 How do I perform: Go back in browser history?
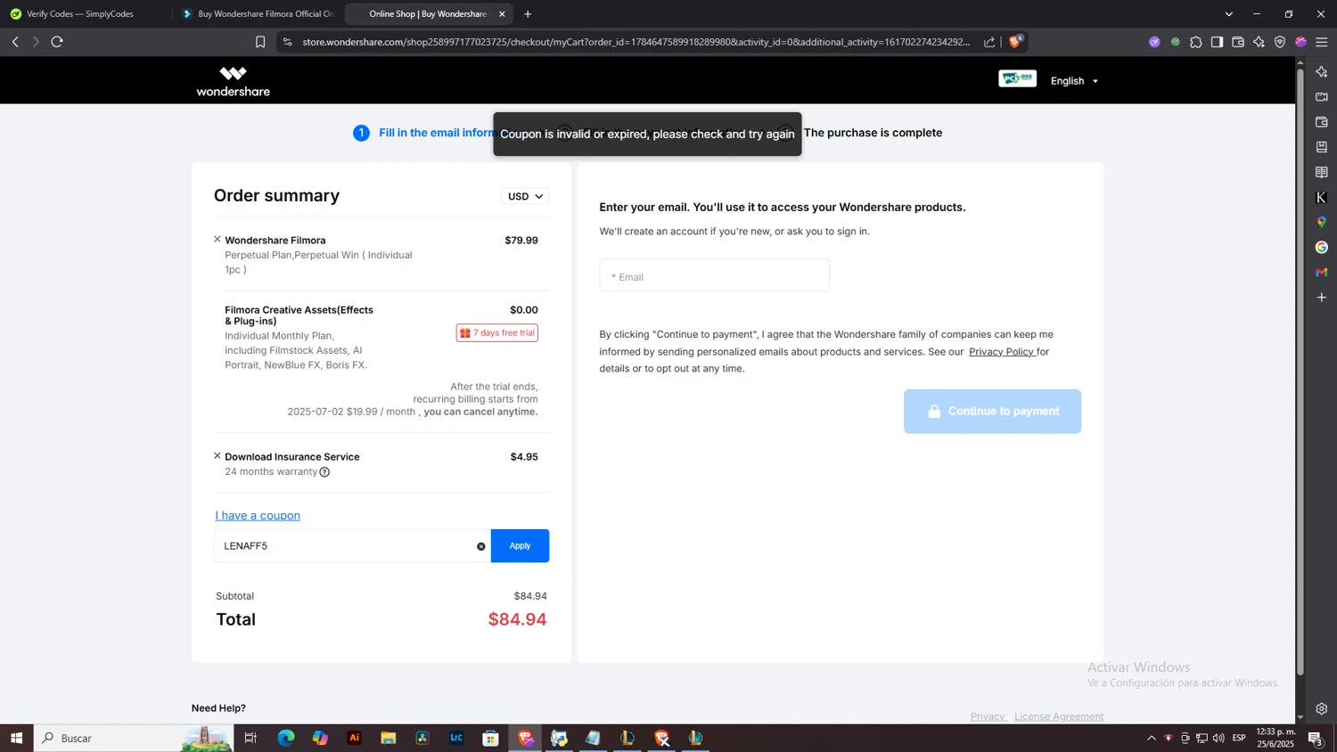[15, 42]
